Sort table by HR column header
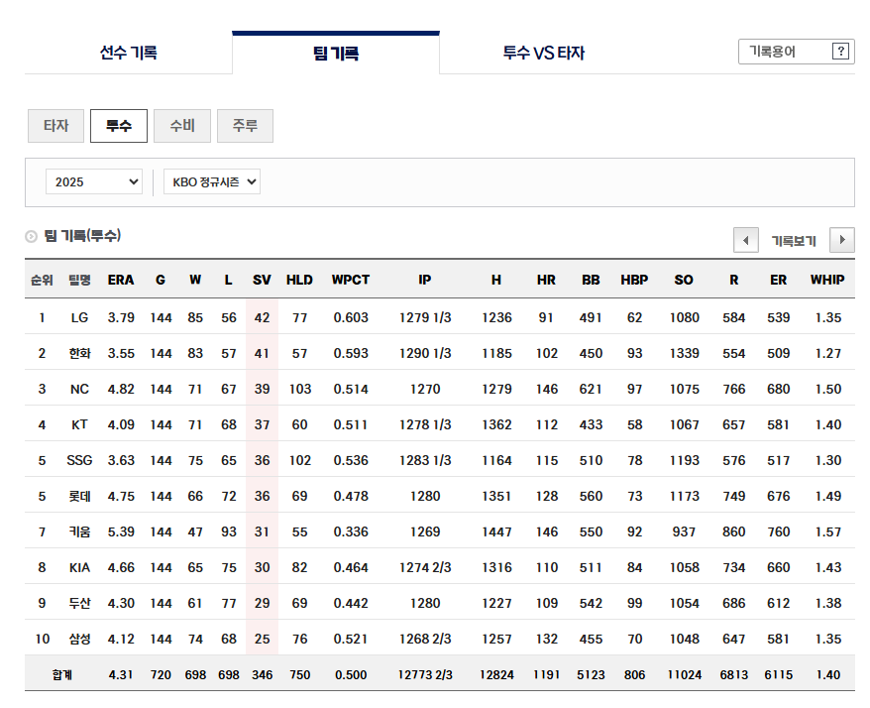The height and width of the screenshot is (708, 870). 546,280
